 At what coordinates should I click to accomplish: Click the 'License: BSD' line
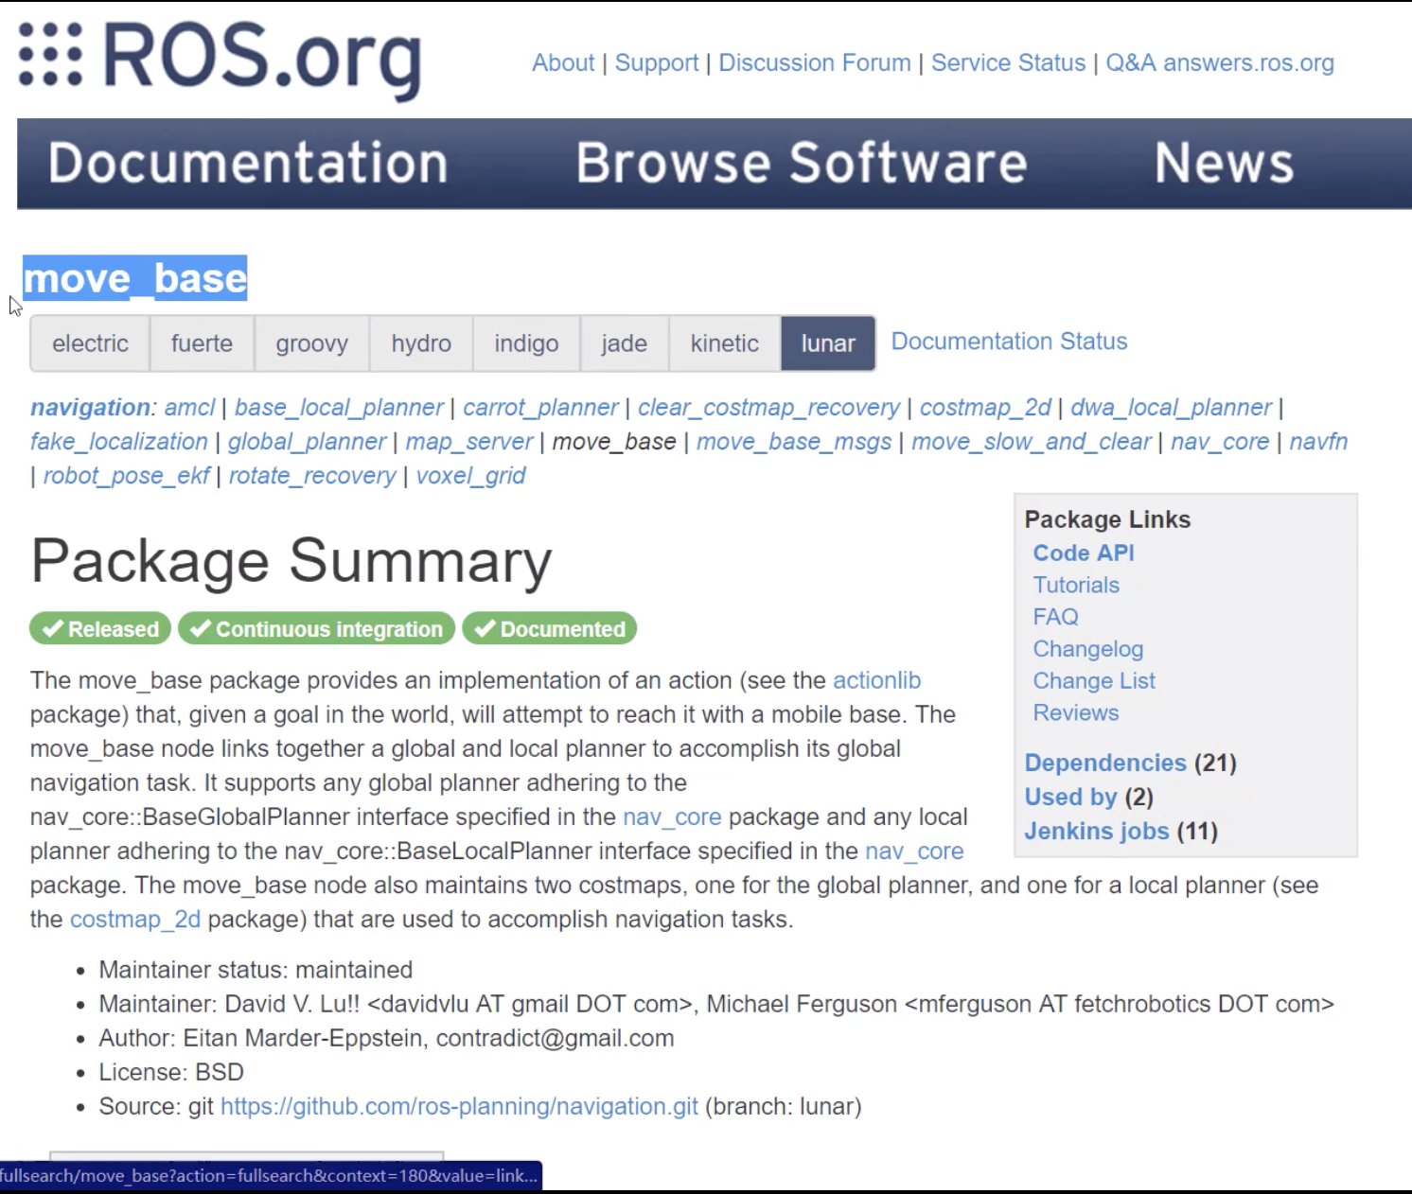[171, 1072]
